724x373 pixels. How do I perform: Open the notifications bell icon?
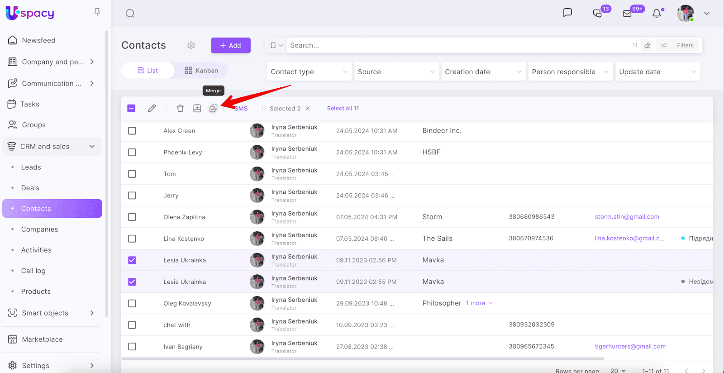[657, 14]
